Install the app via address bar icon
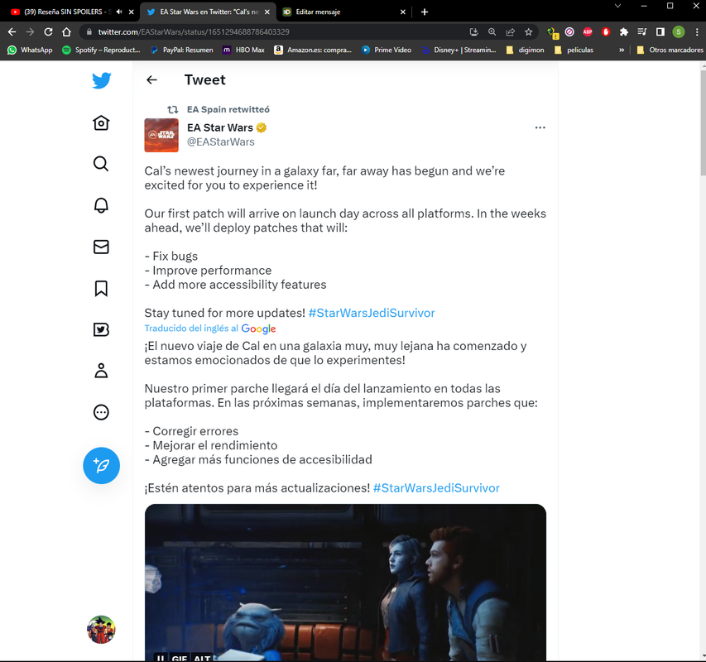Viewport: 706px width, 662px height. [x=473, y=31]
